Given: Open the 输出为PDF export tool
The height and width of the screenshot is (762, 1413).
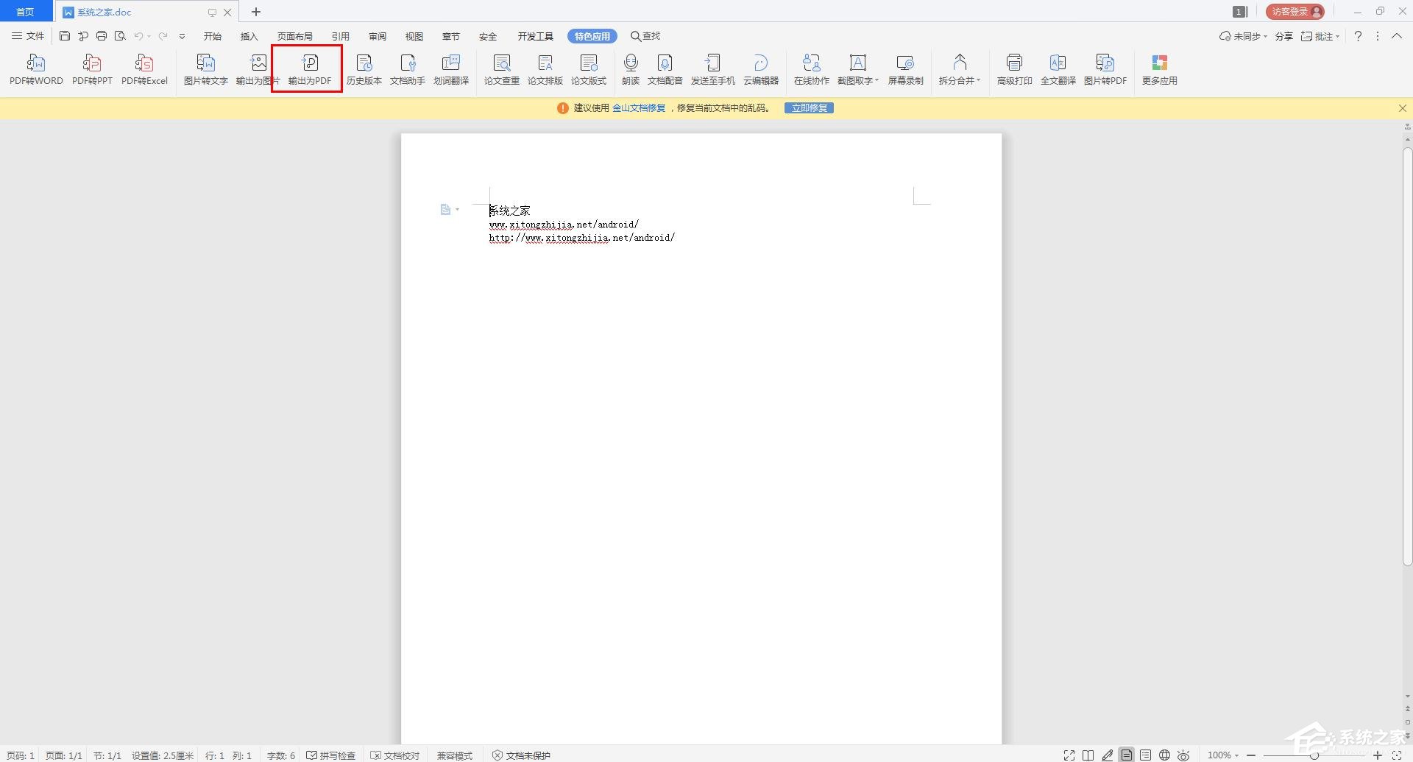Looking at the screenshot, I should pyautogui.click(x=309, y=69).
